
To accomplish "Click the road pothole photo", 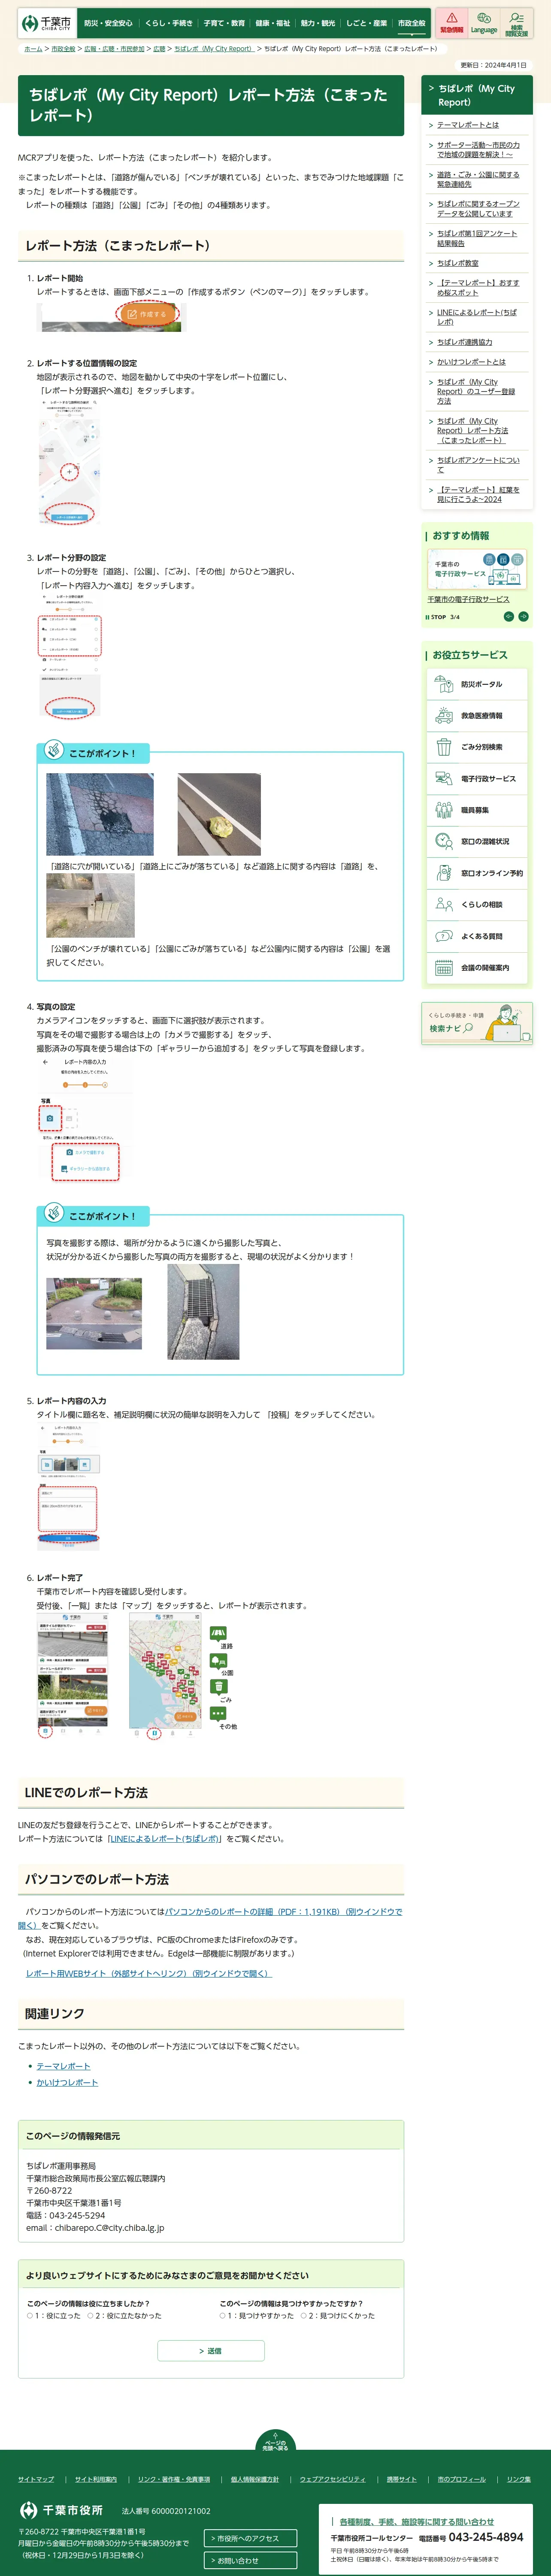I will pos(100,814).
